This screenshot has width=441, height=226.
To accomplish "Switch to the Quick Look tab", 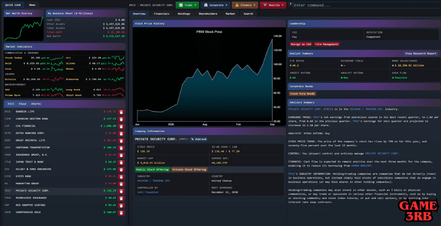I will 13,5.
